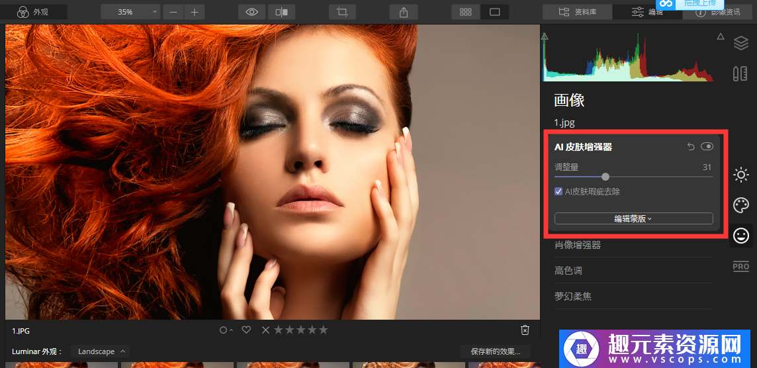Toggle the AI 皮肤增强器 on/off switch

(707, 147)
